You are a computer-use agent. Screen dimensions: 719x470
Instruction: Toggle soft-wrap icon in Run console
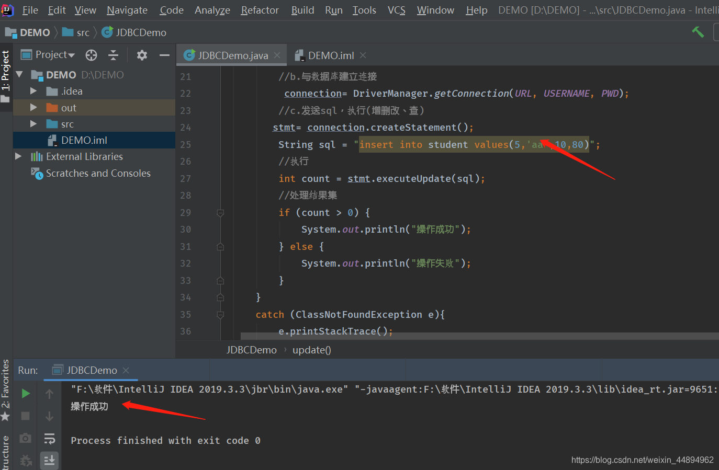click(x=50, y=438)
